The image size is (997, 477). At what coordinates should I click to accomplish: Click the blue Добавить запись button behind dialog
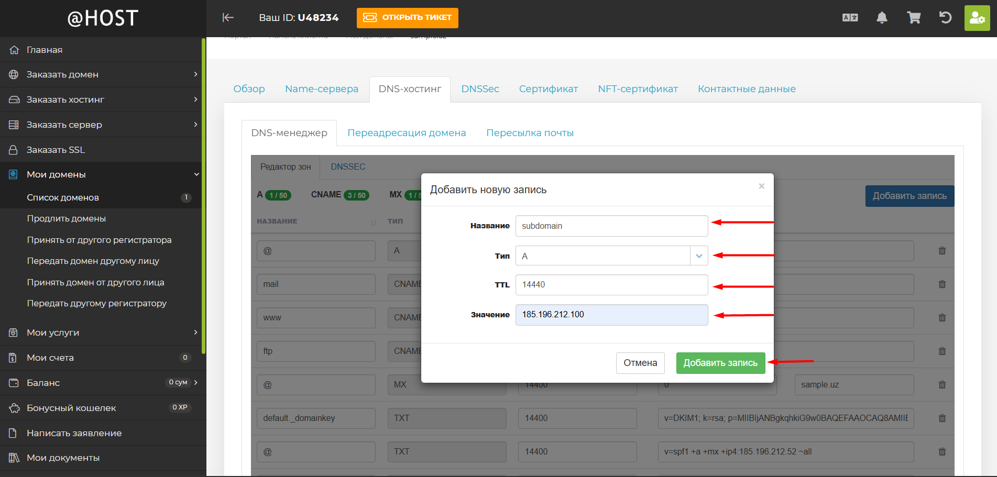(910, 196)
